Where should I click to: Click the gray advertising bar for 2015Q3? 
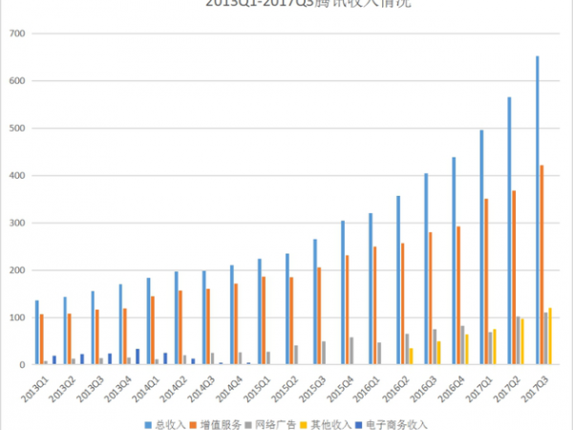324,353
